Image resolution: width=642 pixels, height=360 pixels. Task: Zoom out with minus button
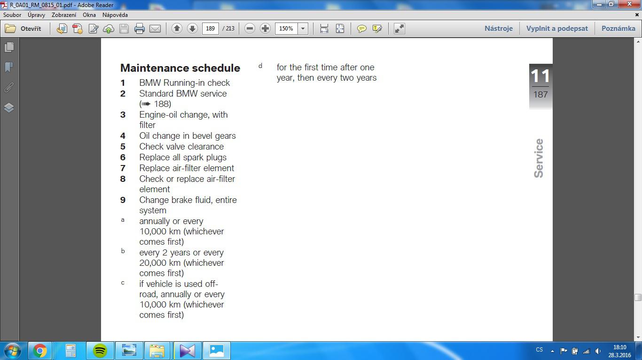point(250,29)
